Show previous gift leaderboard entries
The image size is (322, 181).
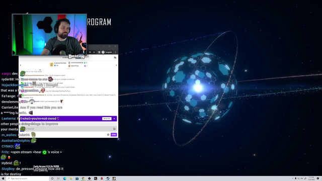(x=21, y=65)
